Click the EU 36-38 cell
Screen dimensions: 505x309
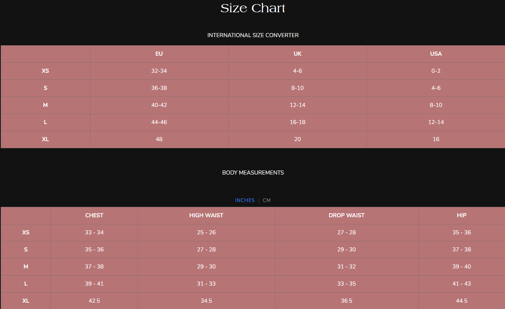(159, 88)
